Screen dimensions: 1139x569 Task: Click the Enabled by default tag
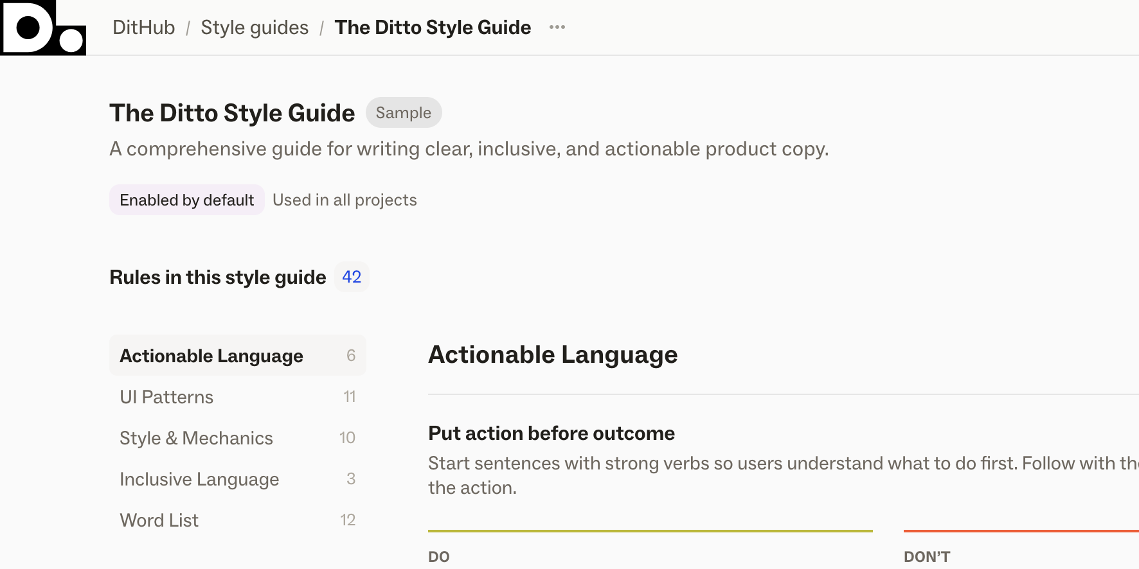(x=186, y=200)
